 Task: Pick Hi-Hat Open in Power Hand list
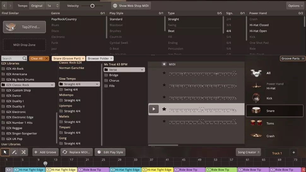pyautogui.click(x=258, y=31)
